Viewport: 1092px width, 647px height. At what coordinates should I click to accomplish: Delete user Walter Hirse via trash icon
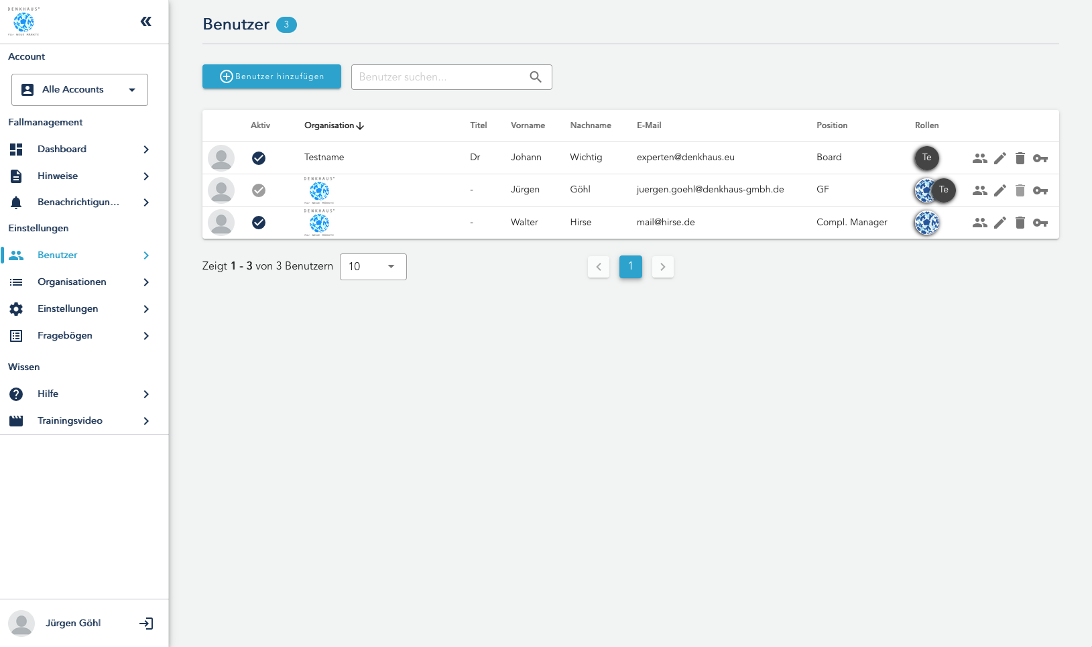[1020, 223]
